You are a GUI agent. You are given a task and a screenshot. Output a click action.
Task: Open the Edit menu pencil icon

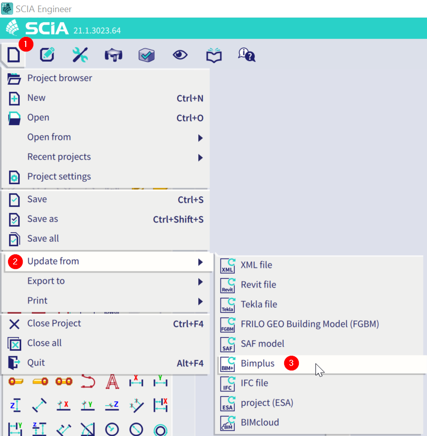coord(47,54)
